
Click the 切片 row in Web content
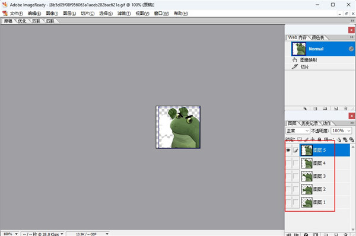(x=320, y=67)
